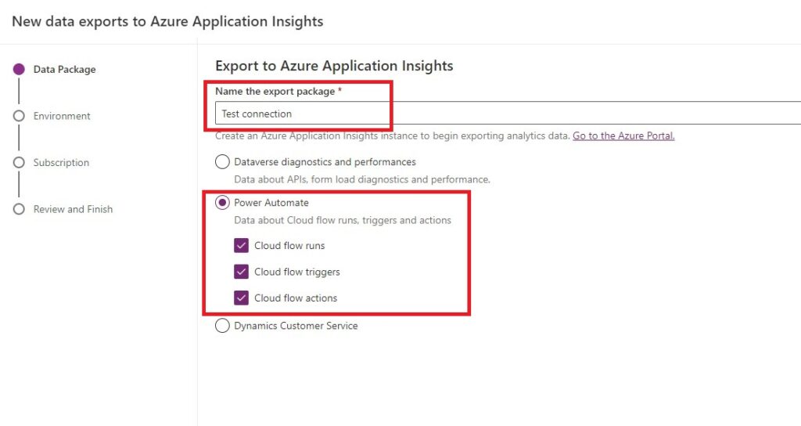Click the Subscription step circle indicator
Viewport: 801px width, 426px height.
tap(19, 163)
